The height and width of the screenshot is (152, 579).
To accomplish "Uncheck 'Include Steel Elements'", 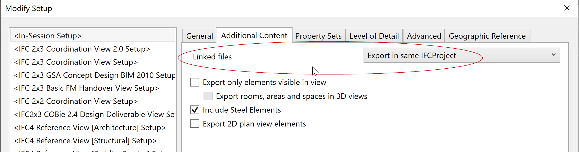I will [195, 110].
